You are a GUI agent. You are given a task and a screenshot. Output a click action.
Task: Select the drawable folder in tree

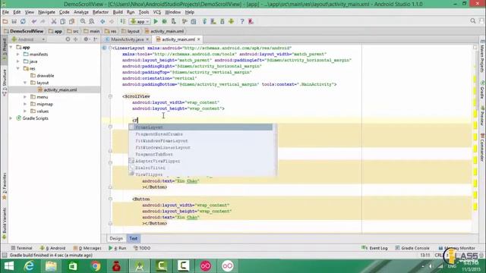[x=43, y=76]
